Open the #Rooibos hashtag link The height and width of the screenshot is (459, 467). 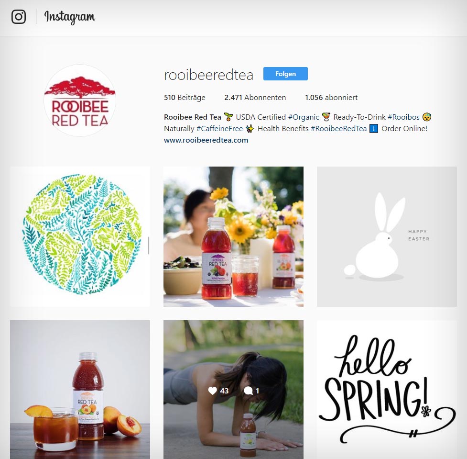(403, 117)
